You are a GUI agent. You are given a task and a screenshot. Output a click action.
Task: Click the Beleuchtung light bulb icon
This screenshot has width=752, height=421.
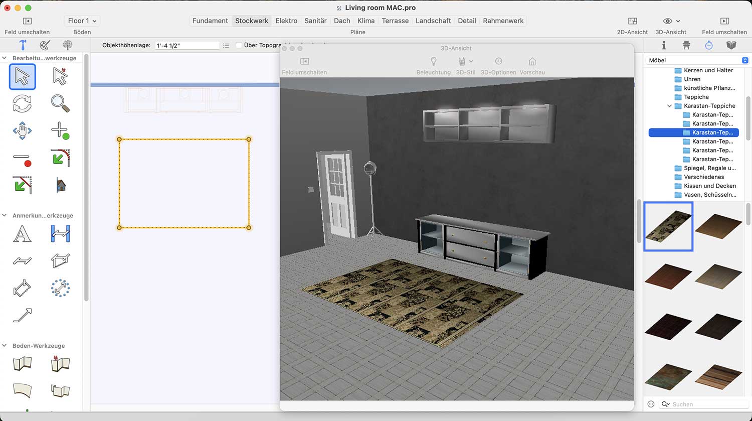[x=433, y=61]
